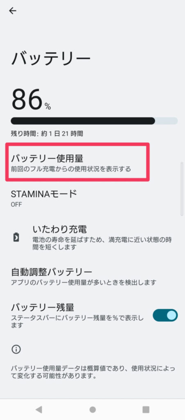Tap the STAMINAモード OFF status text
The height and width of the screenshot is (420, 185).
coord(16,205)
